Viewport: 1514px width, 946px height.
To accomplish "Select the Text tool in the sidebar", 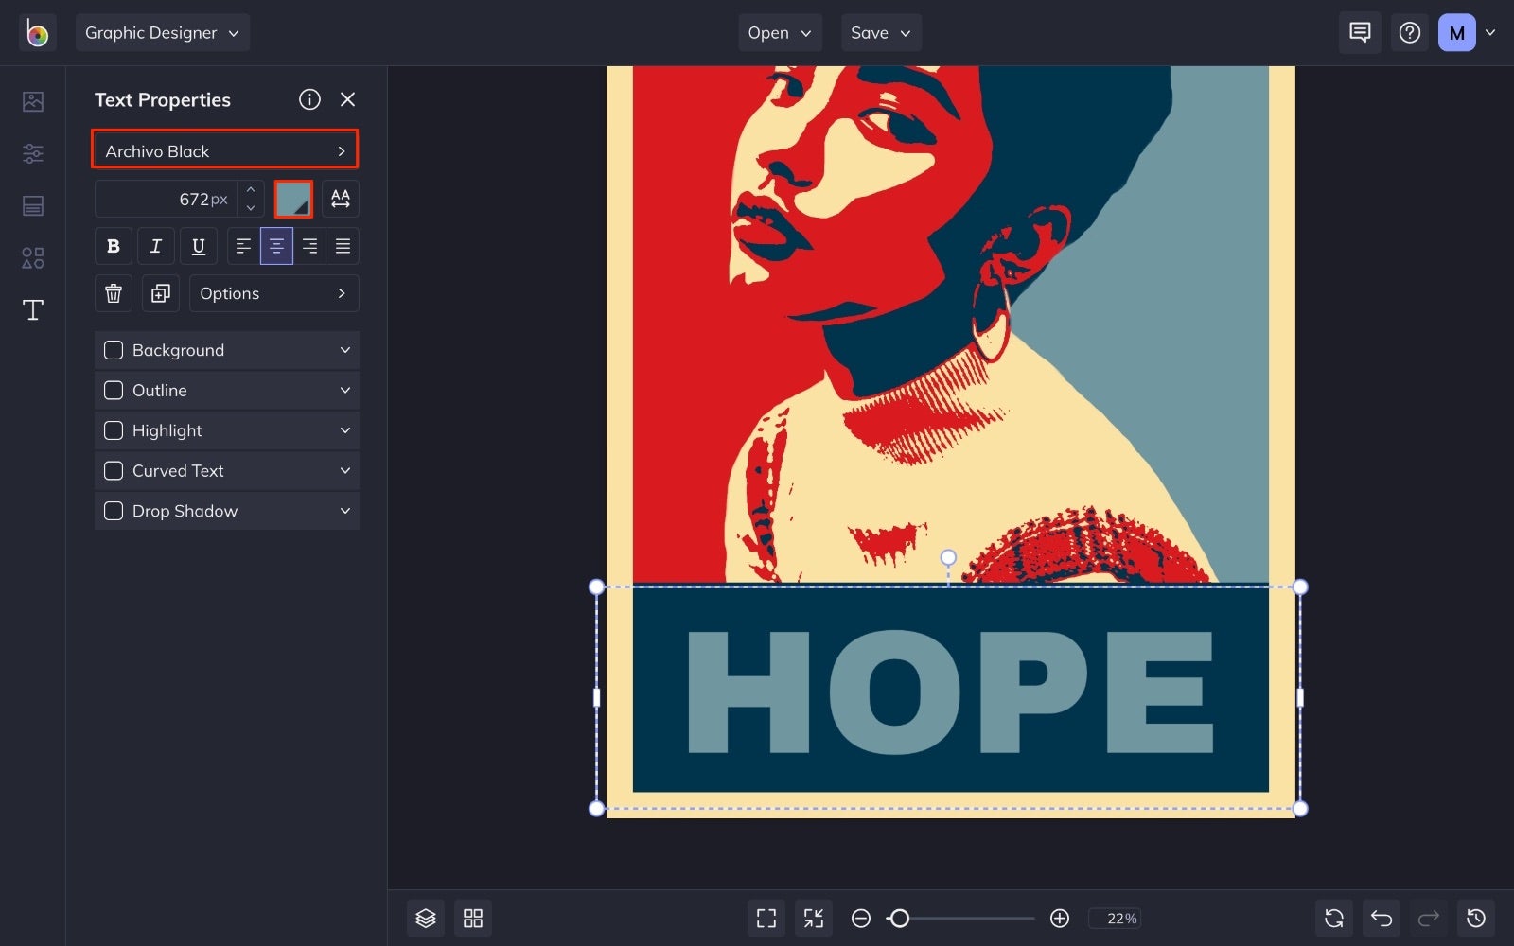I will 32,309.
